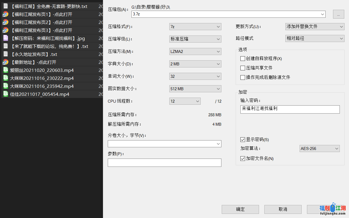Open the 加密算法 AES-256 dropdown

[319, 148]
